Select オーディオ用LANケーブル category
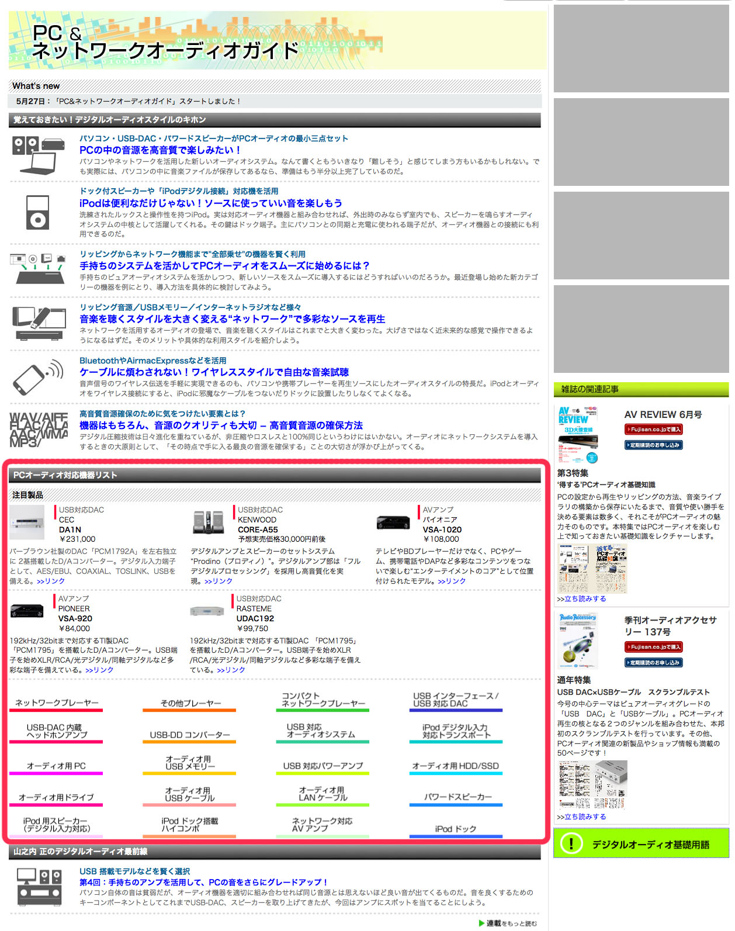This screenshot has height=931, width=735. 323,795
